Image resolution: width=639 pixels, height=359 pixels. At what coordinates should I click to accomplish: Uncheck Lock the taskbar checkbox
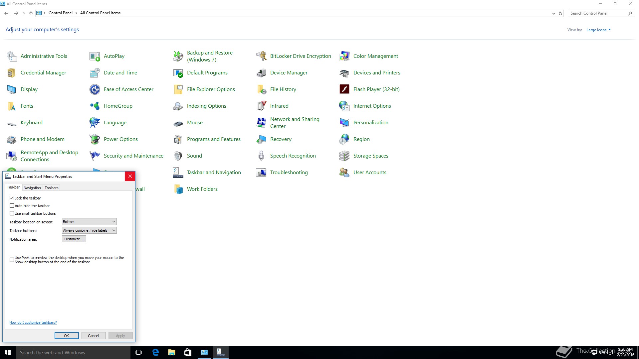click(x=12, y=198)
